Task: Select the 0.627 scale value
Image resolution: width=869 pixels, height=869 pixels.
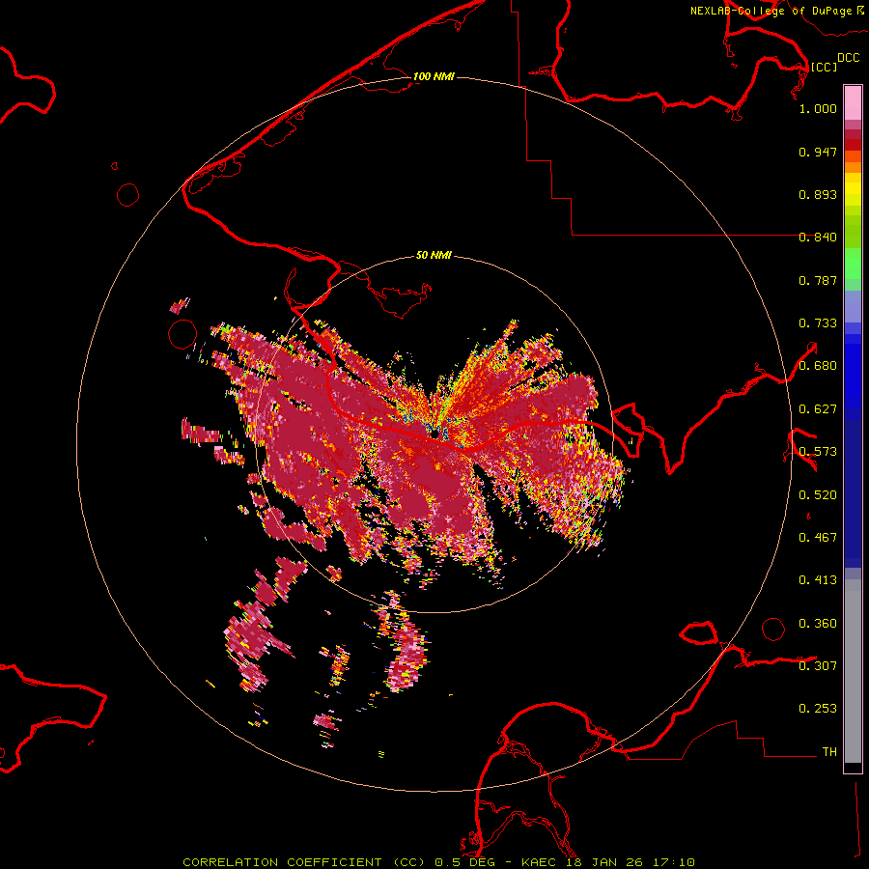Action: 818,409
